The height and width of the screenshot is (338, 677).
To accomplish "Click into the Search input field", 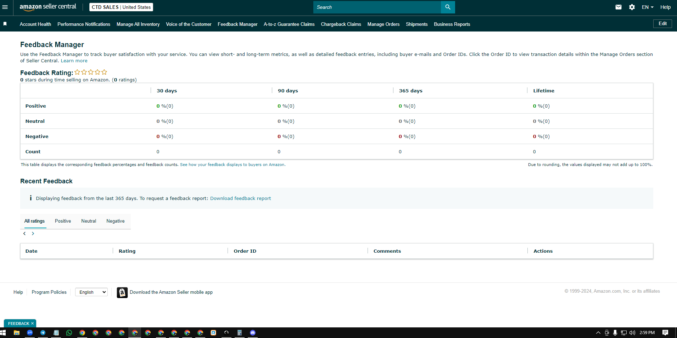I will [x=377, y=7].
